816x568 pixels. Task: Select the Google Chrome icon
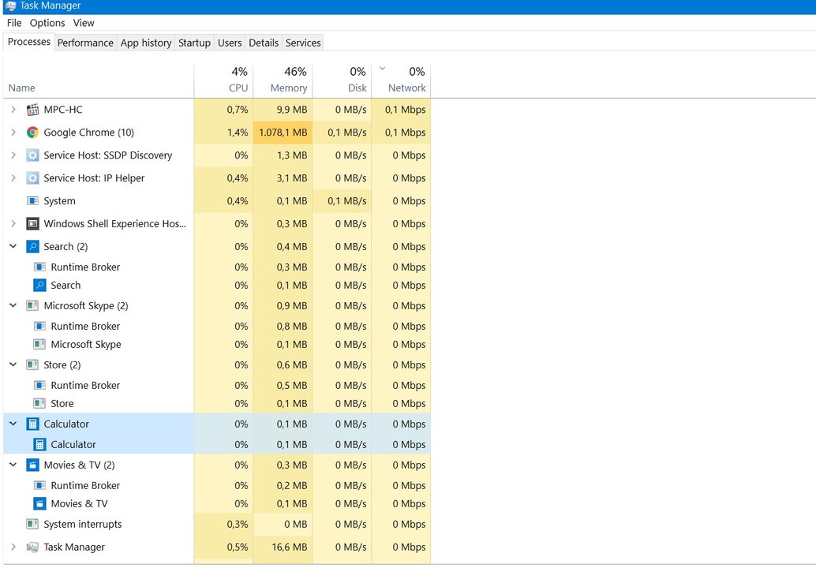[x=32, y=133]
